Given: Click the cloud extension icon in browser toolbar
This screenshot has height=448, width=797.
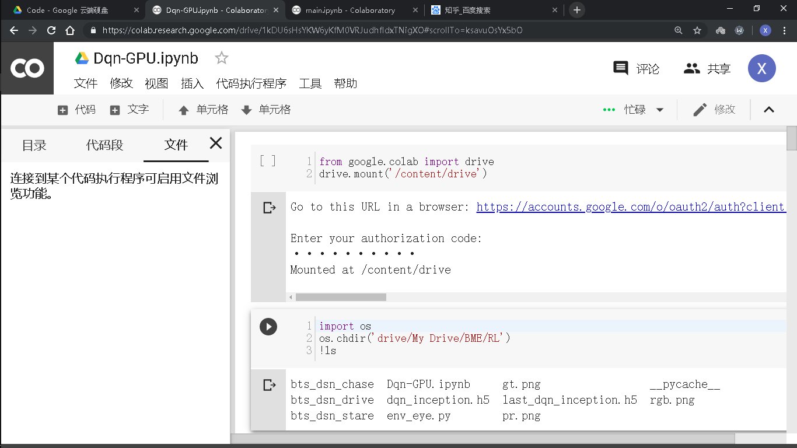Looking at the screenshot, I should [721, 30].
